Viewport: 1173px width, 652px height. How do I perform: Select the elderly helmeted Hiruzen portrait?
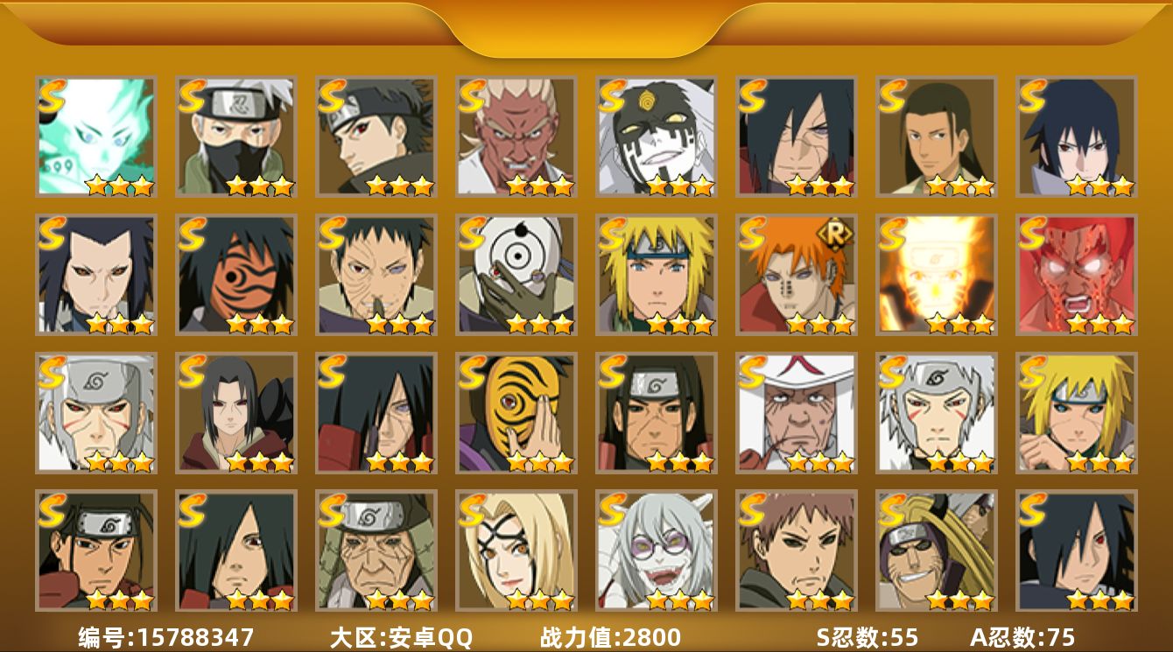[376, 551]
